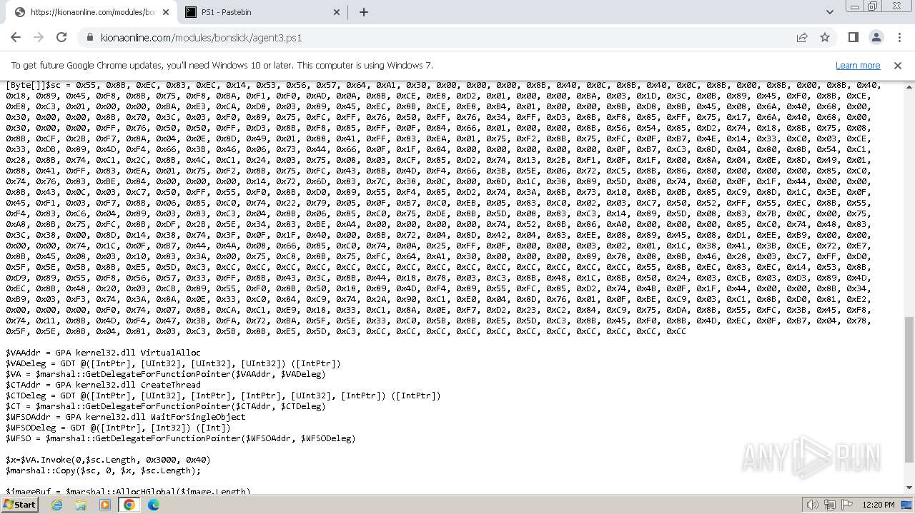The height and width of the screenshot is (514, 915).
Task: Click the '$CT = $marshal::GetDelegateForFunctionPointer' line
Action: pyautogui.click(x=165, y=406)
